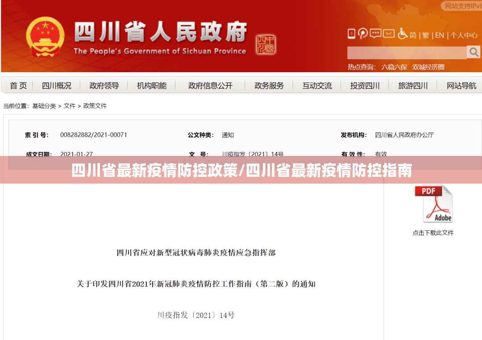
Task: Select 网站导航 in navigation bar
Action: [x=461, y=86]
